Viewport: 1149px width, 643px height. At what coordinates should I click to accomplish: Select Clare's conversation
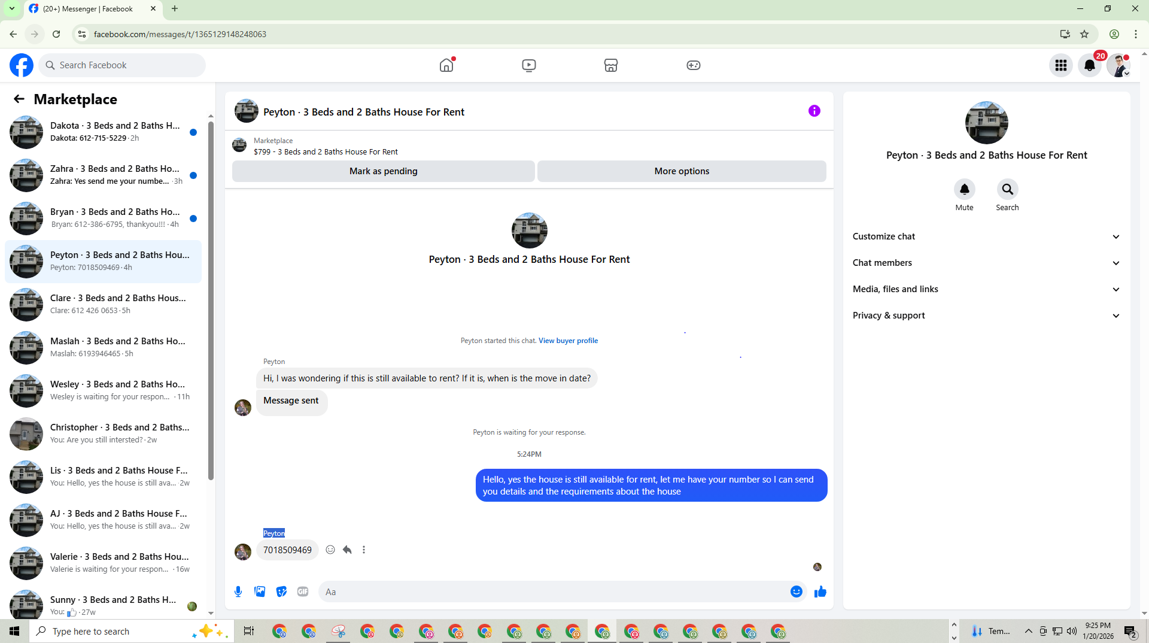pyautogui.click(x=103, y=305)
